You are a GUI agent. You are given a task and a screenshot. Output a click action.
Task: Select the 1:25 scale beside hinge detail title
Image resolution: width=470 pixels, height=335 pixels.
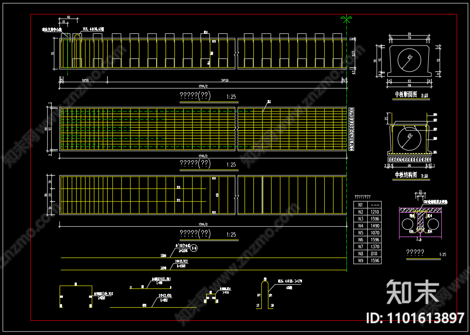point(443,254)
